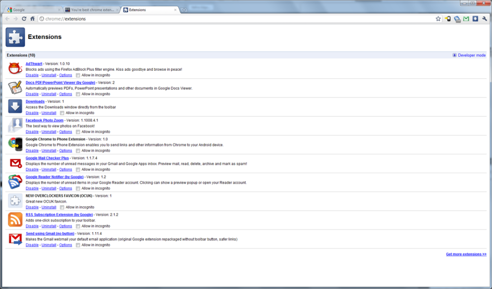Allow Downloads extension in incognito
492x289 pixels.
pyautogui.click(x=62, y=113)
